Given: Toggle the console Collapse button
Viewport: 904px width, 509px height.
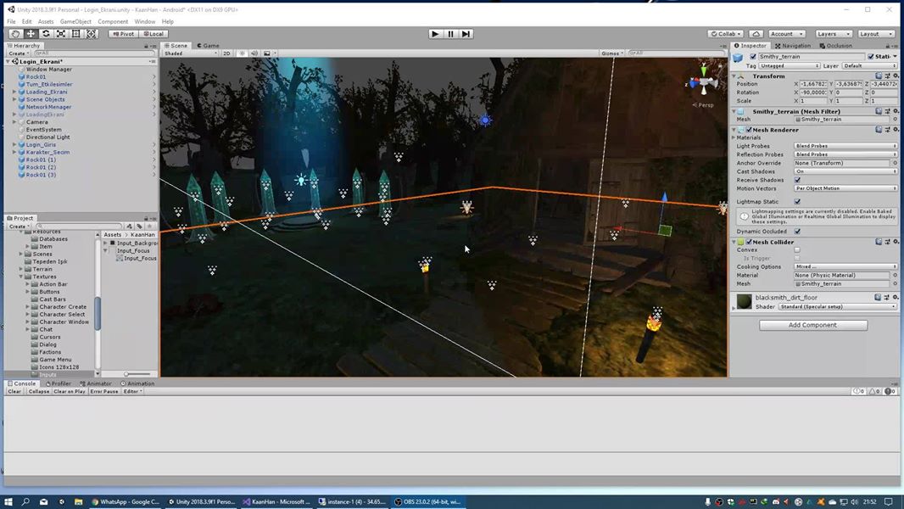Looking at the screenshot, I should (39, 391).
